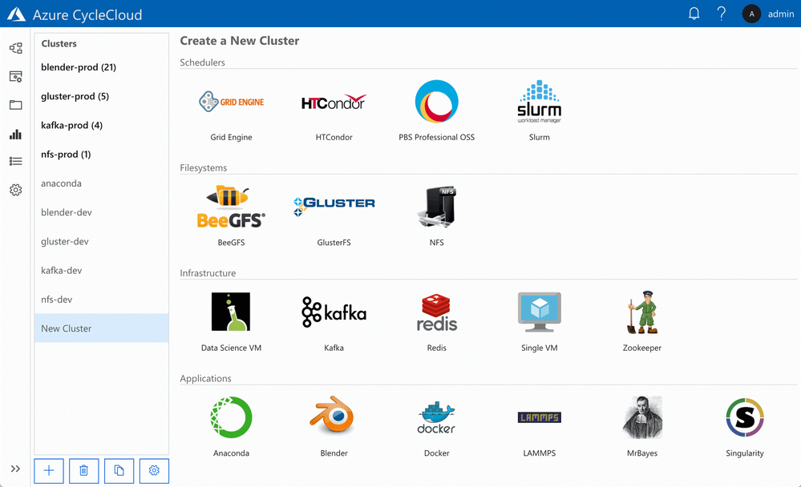Create a new cluster with the plus button
Screen dimensions: 801x487
[x=48, y=470]
